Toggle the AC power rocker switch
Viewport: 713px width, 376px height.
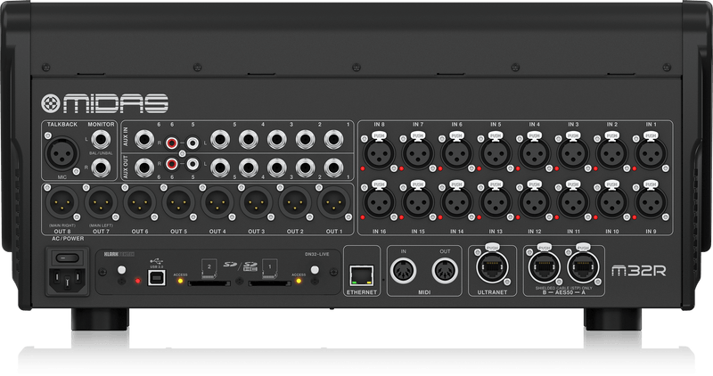click(x=63, y=258)
